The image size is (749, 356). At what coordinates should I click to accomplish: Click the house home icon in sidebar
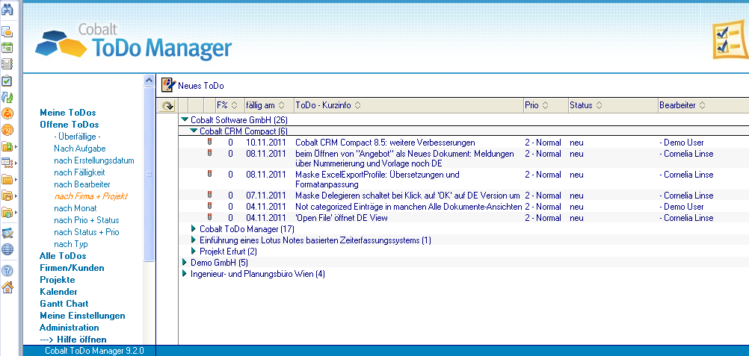[x=7, y=288]
